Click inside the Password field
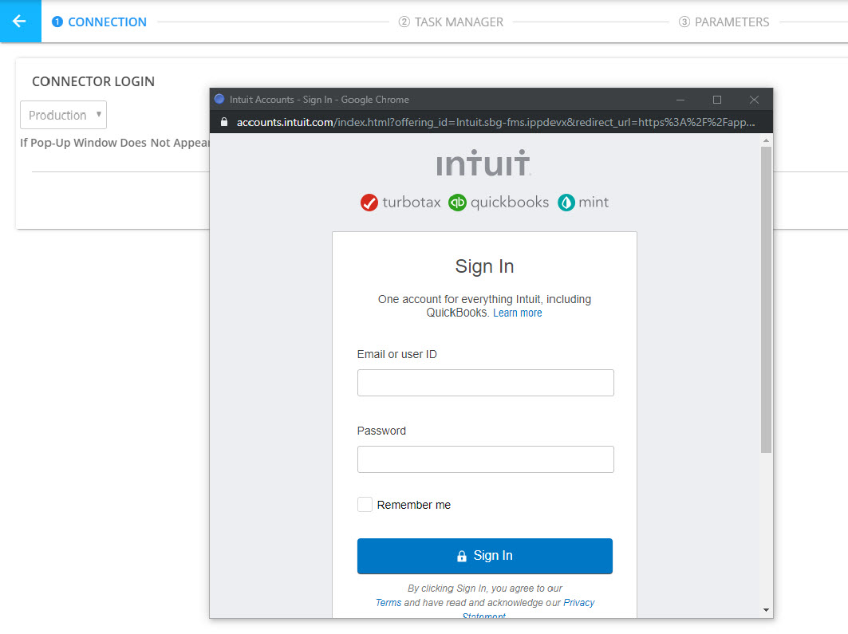 (485, 459)
